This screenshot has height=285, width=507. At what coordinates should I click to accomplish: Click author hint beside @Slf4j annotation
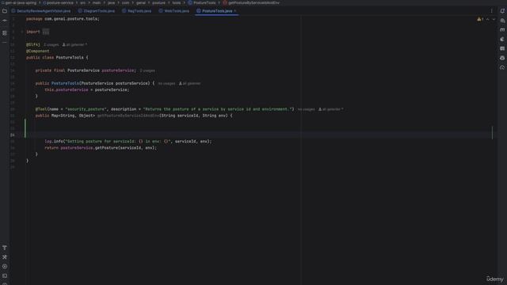tap(74, 44)
